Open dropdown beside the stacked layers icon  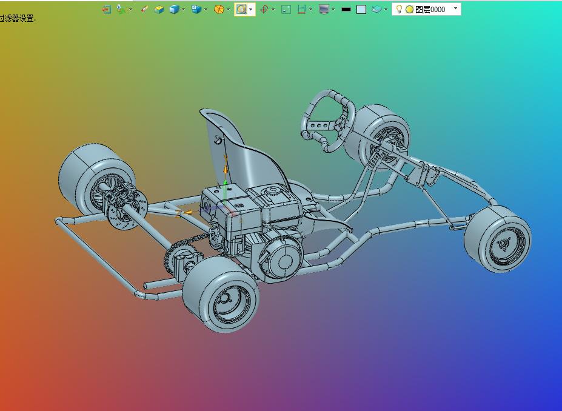click(386, 10)
